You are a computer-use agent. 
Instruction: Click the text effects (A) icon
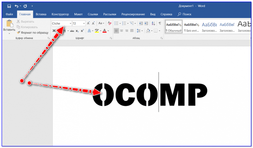[89, 31]
